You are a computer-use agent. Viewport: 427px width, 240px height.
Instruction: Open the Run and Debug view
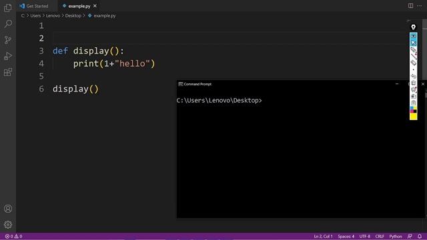point(8,56)
